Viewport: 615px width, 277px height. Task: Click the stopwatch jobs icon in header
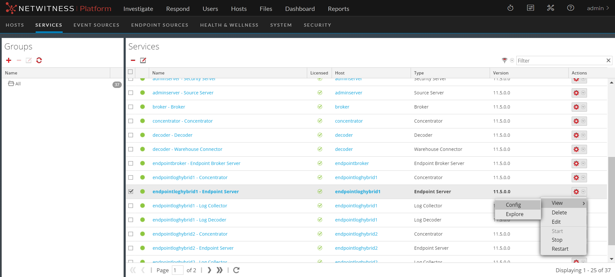[x=510, y=8]
